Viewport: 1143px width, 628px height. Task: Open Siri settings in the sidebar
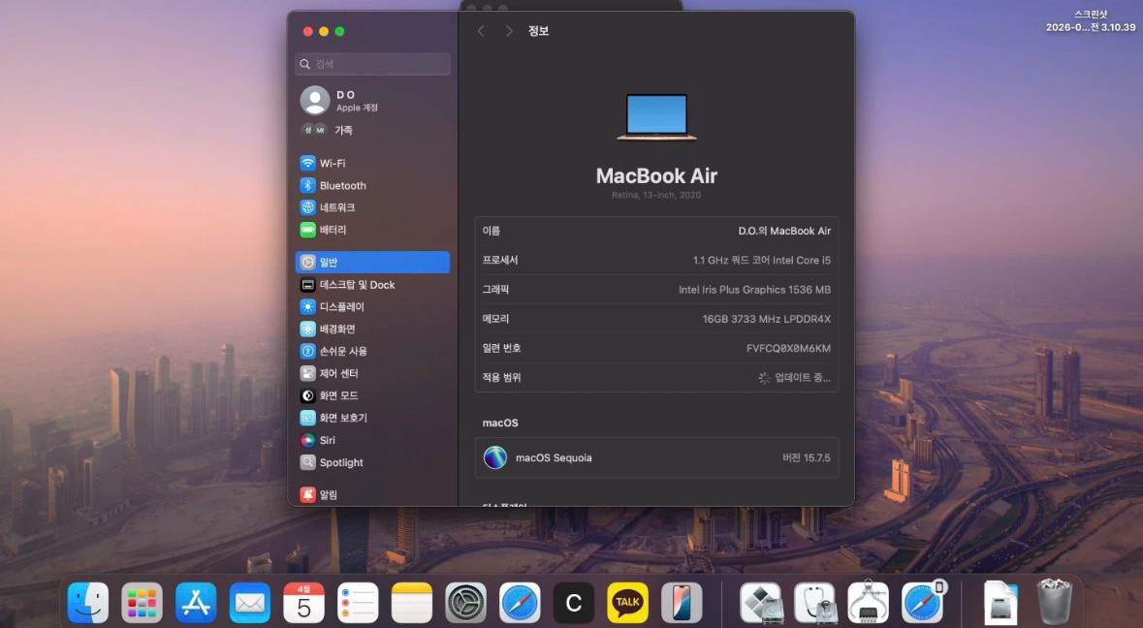(327, 440)
